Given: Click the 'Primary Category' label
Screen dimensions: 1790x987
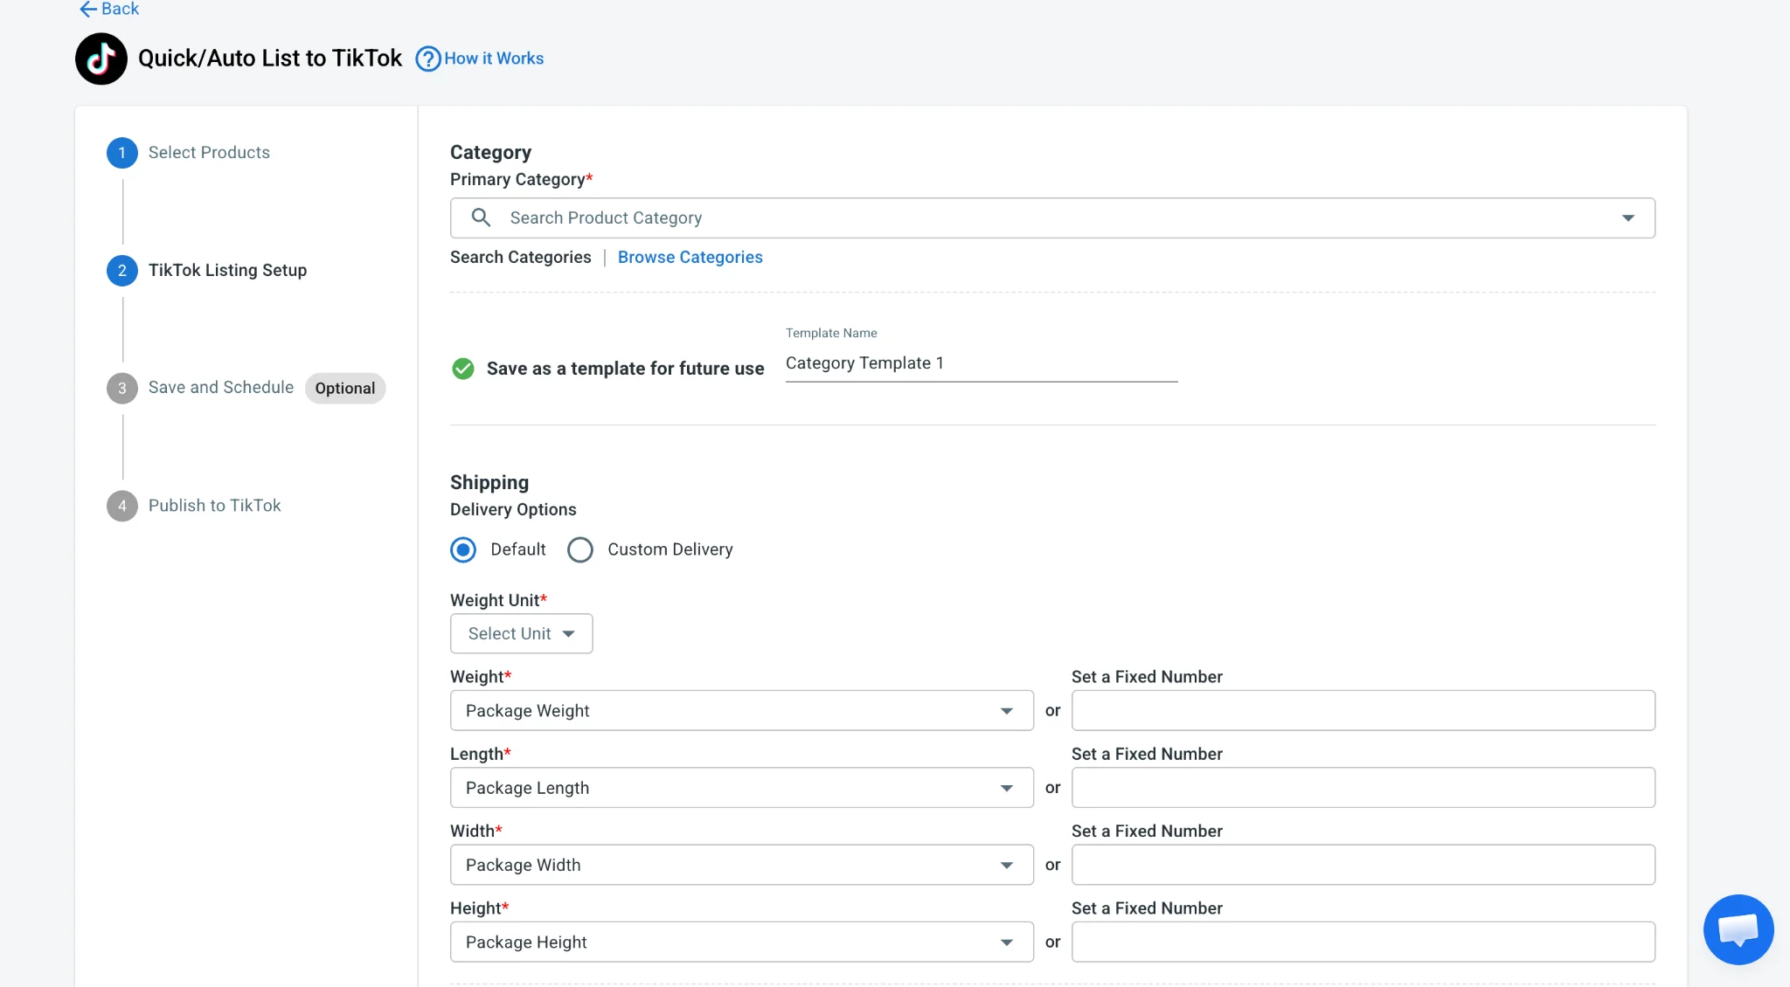Looking at the screenshot, I should click(x=522, y=179).
